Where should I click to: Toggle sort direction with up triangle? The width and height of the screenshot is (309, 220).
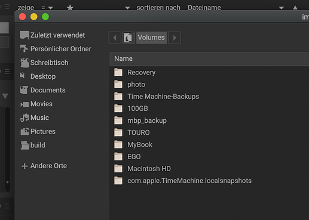pyautogui.click(x=295, y=8)
